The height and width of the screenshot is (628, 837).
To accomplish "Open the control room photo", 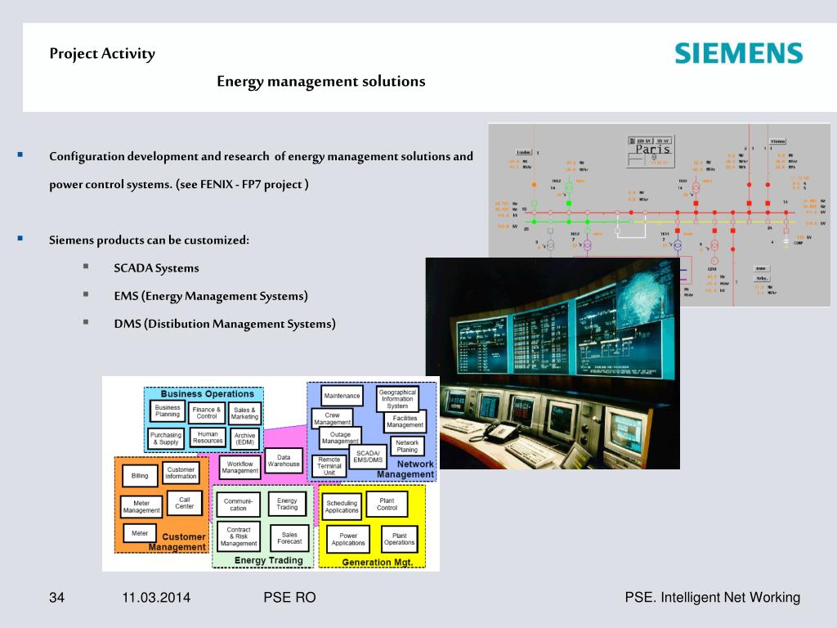I will 553,363.
